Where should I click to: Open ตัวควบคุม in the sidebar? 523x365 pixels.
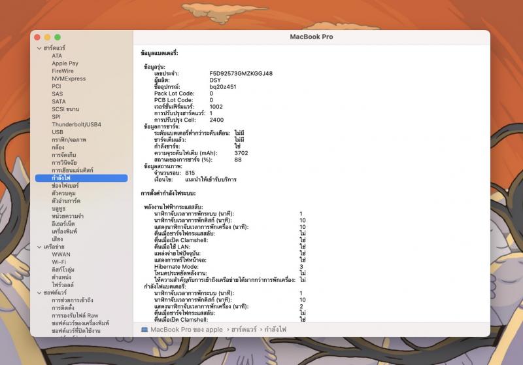pos(63,194)
